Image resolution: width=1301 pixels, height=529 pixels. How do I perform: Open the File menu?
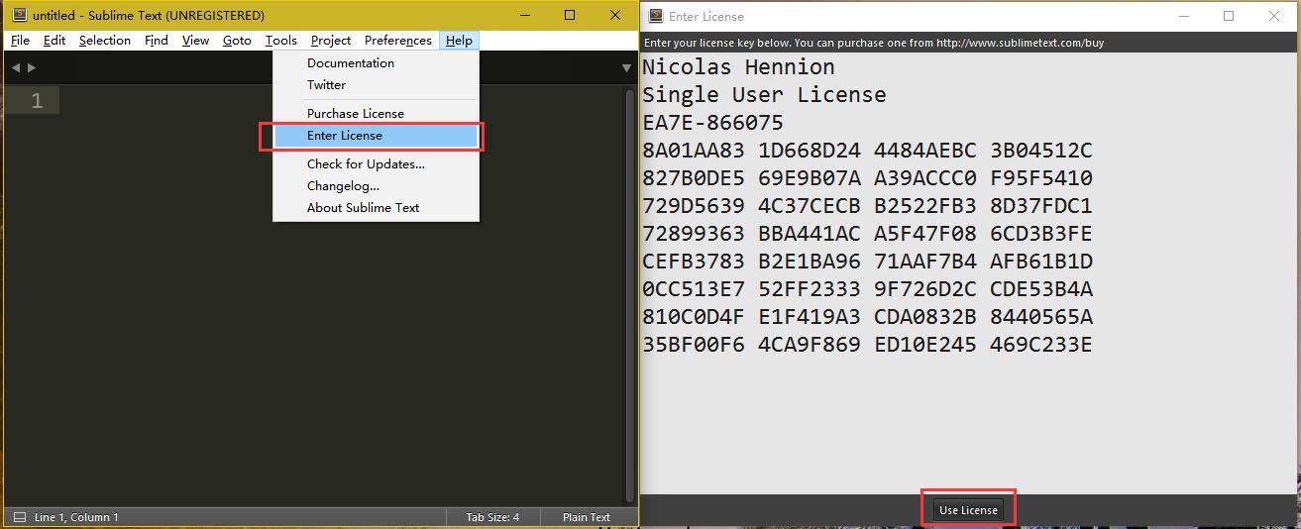(x=21, y=41)
